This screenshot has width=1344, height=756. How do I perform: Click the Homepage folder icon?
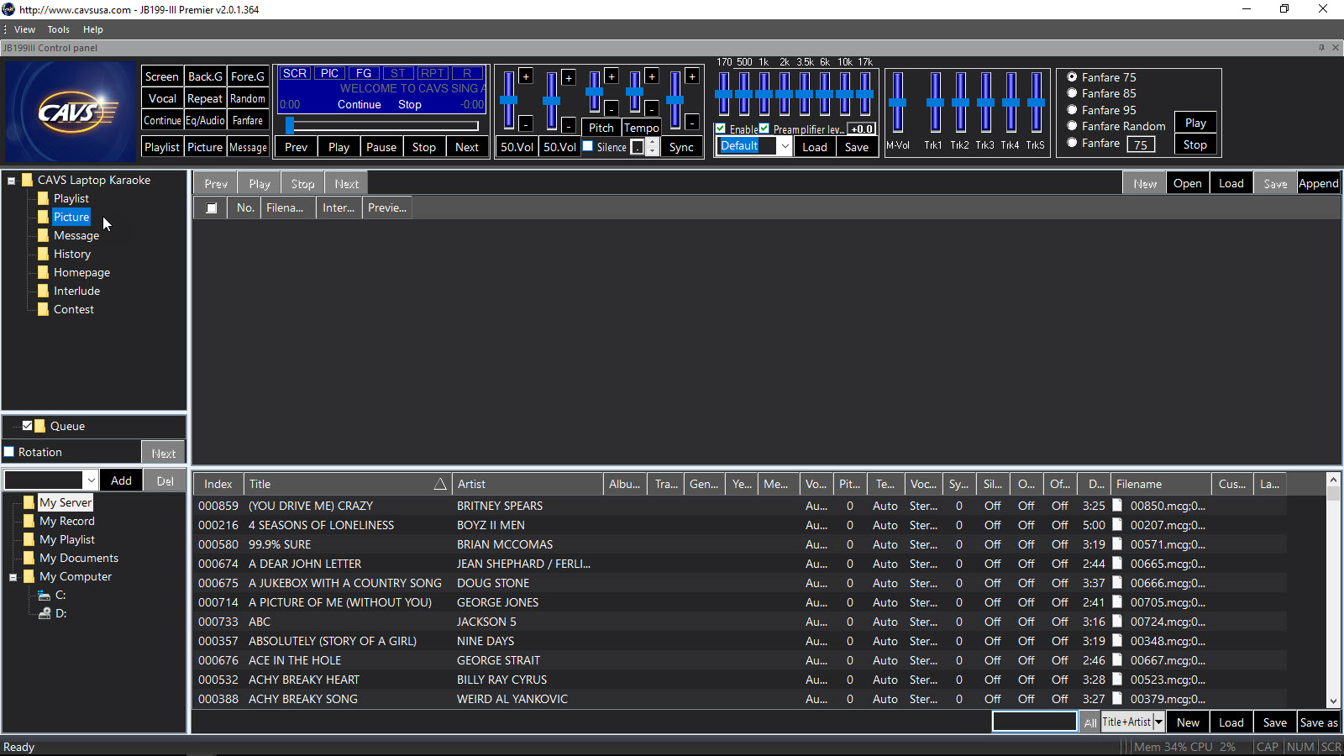[x=44, y=272]
